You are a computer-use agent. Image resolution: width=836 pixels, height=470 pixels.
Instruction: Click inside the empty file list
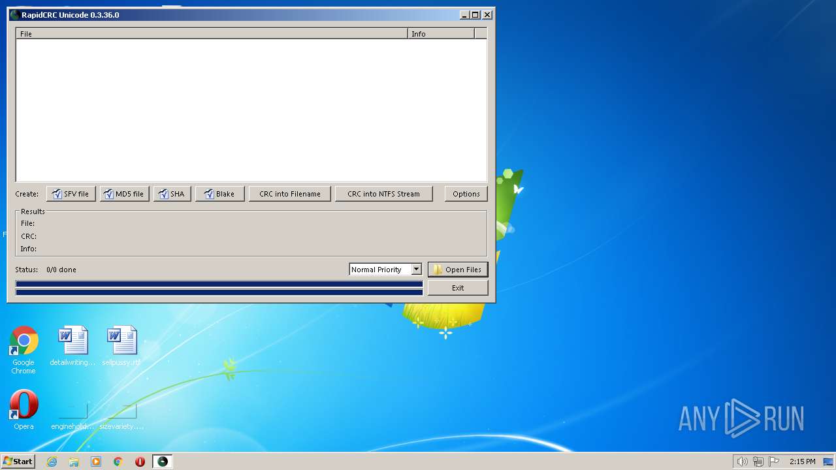tap(251, 110)
